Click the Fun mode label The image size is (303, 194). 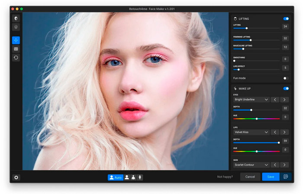(239, 78)
